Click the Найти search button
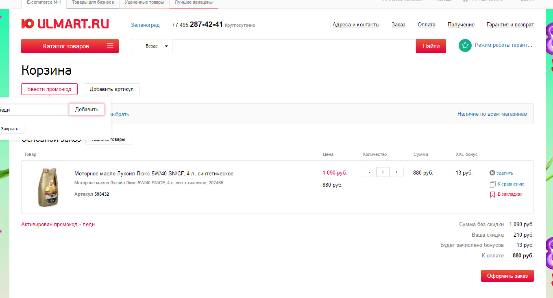This screenshot has height=298, width=553. coord(431,46)
